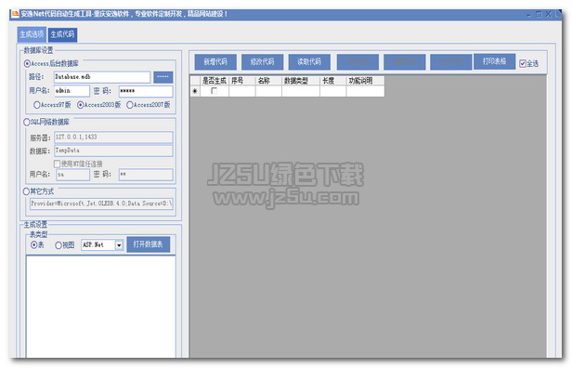This screenshot has width=572, height=368.
Task: Click the 序号 column header
Action: pos(242,81)
